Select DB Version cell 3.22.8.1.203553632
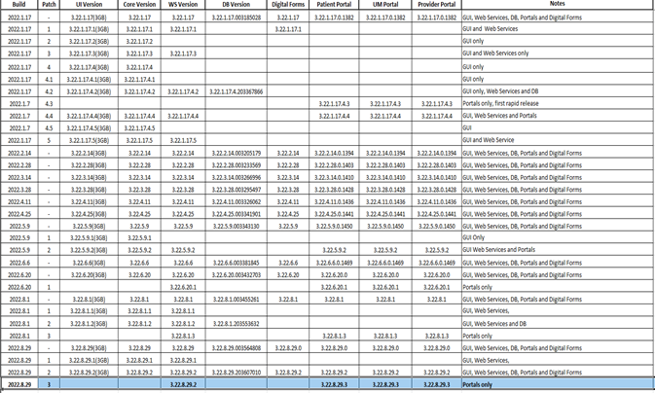 236,323
